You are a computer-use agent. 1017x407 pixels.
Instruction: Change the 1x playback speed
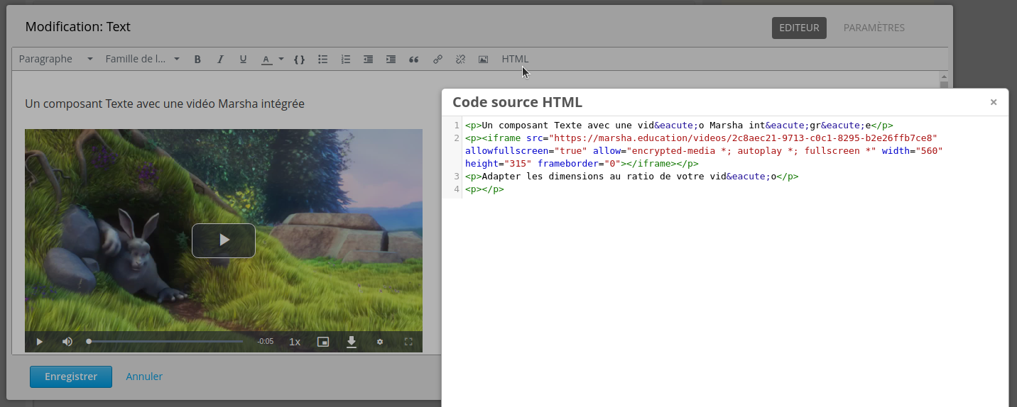click(x=295, y=342)
